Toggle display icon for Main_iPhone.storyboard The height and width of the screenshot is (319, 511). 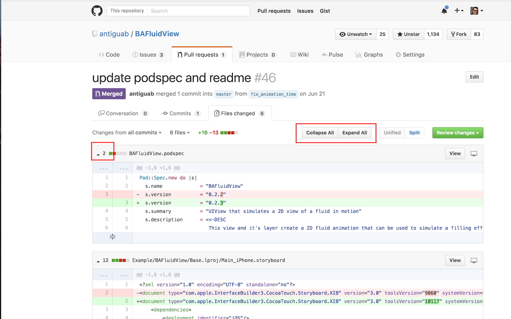coord(474,260)
